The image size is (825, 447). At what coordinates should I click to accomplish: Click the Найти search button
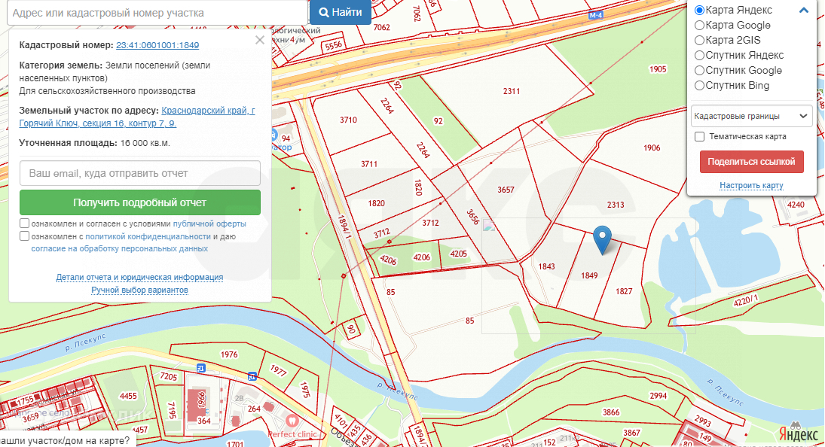click(341, 12)
